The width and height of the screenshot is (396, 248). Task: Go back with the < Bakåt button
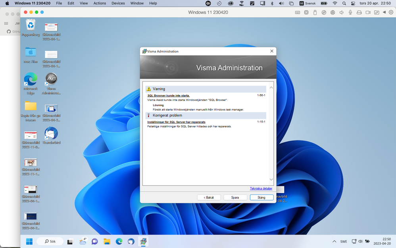tap(209, 198)
